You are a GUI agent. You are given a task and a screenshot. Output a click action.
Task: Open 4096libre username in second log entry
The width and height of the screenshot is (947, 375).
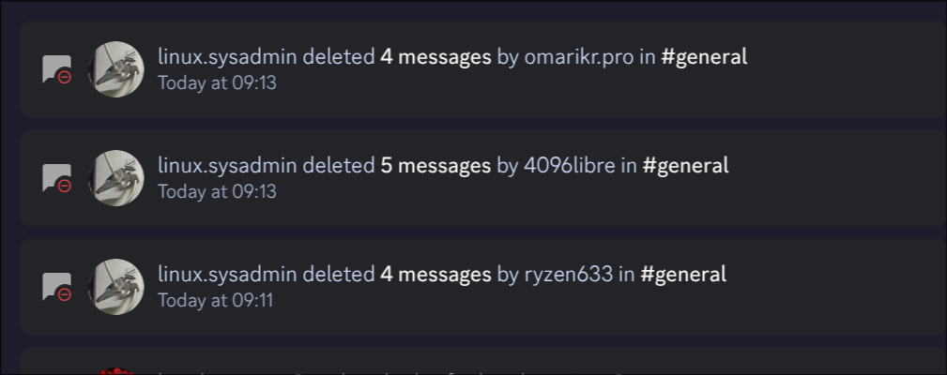[x=570, y=166]
